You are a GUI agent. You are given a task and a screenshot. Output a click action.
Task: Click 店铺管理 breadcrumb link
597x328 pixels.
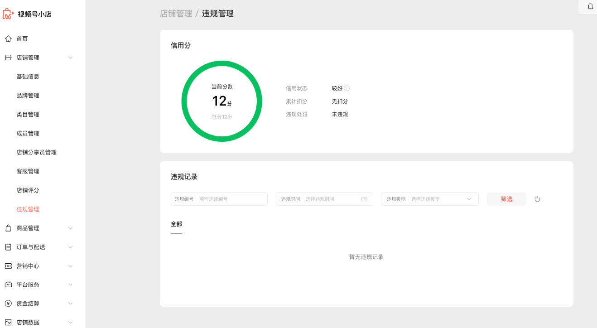tap(176, 14)
